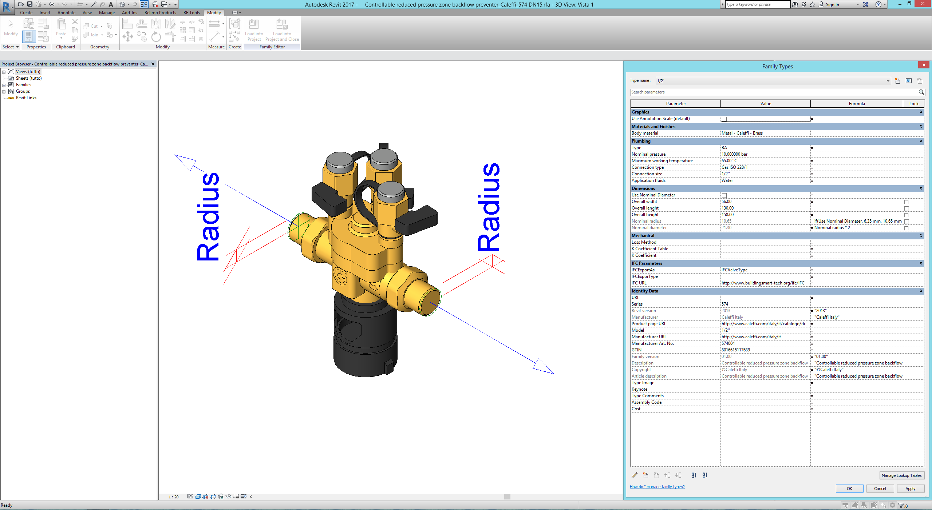This screenshot has height=510, width=932.
Task: Sort parameters in ascending order
Action: [694, 475]
